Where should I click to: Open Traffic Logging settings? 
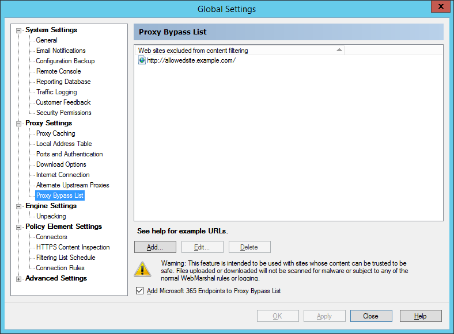click(56, 92)
